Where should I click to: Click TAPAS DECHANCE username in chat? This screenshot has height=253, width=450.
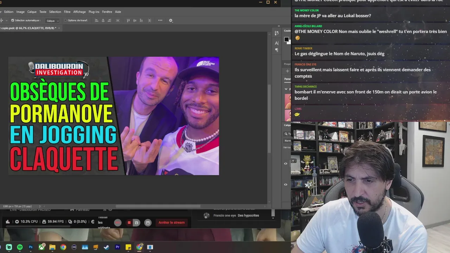coord(306,86)
